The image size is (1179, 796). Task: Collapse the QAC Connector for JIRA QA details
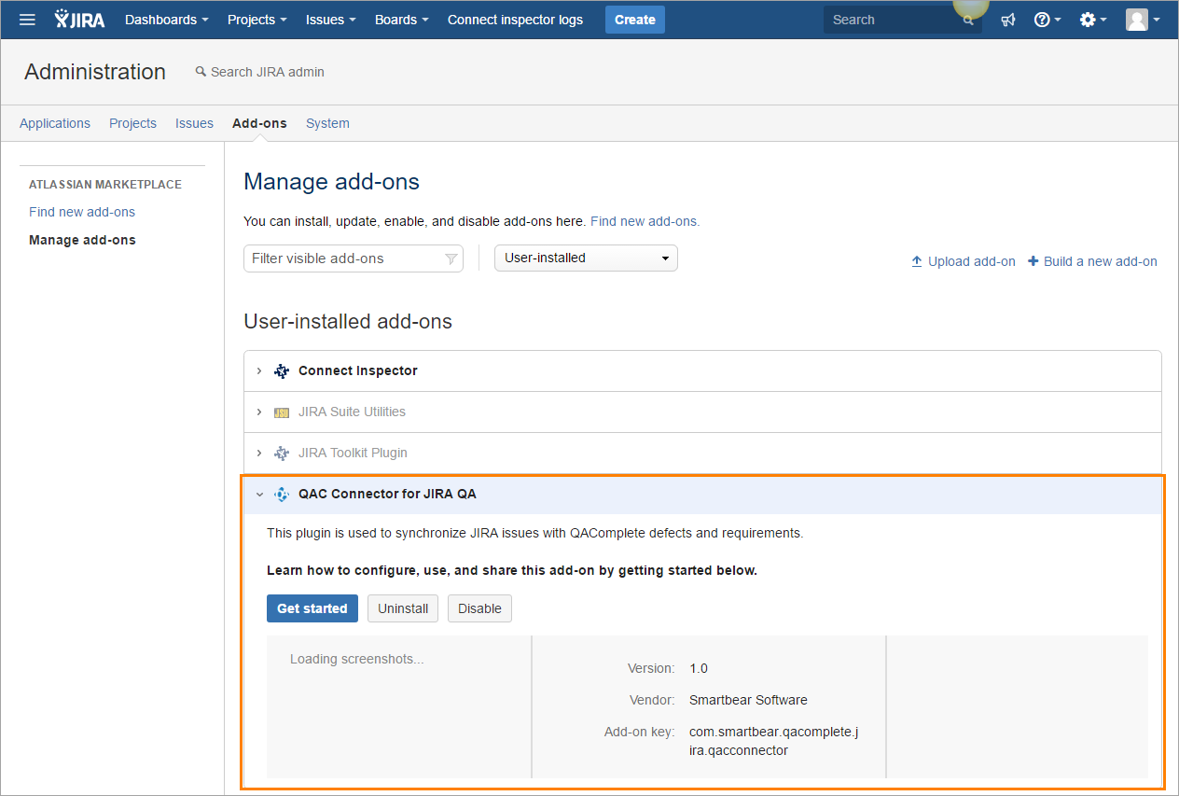coord(259,494)
